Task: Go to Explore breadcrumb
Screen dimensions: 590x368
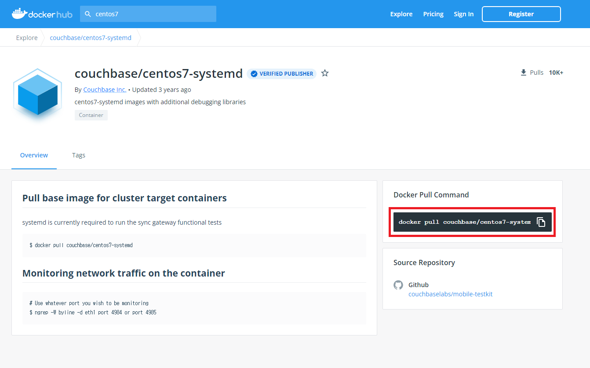Action: (x=27, y=38)
